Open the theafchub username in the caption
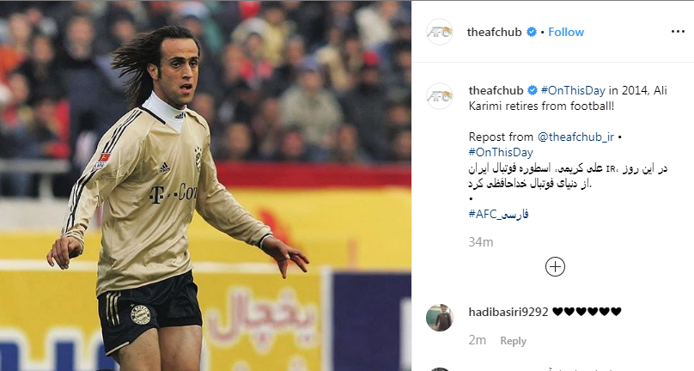Screen dimensions: 694x371 496,90
